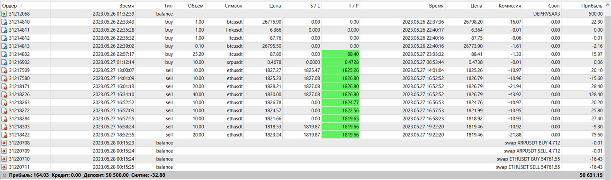Click the sell icon of order 31218284

tap(4, 118)
